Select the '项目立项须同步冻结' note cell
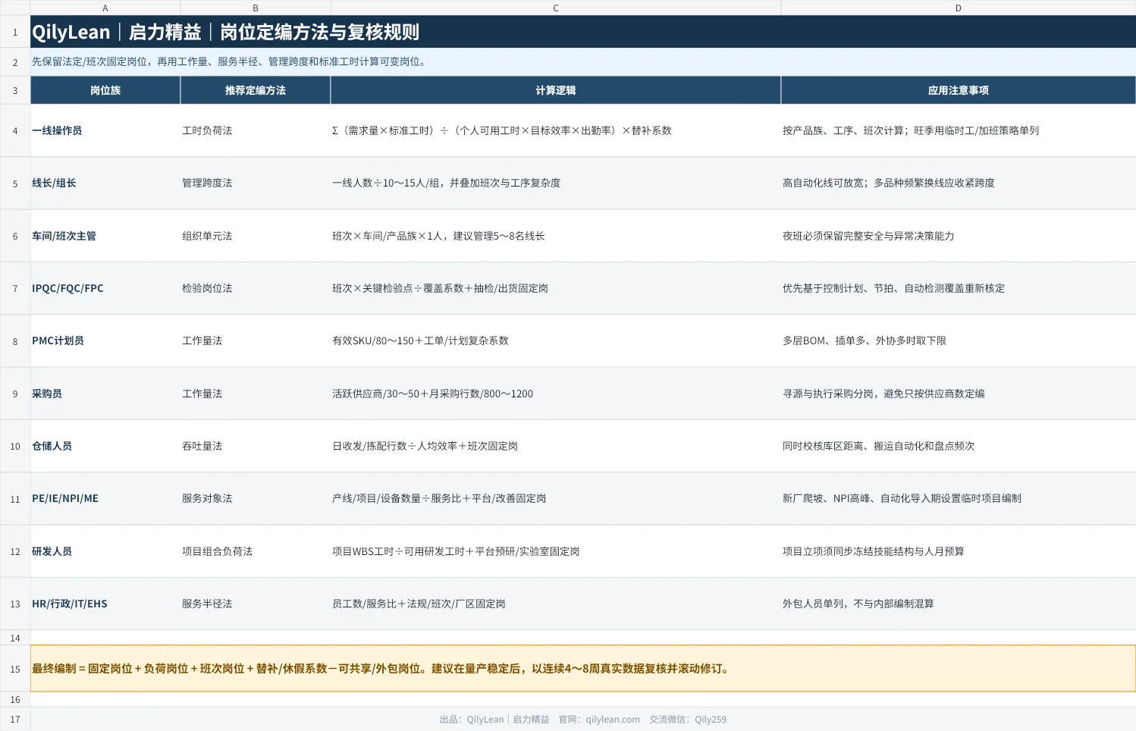Viewport: 1136px width, 731px height. (x=959, y=551)
